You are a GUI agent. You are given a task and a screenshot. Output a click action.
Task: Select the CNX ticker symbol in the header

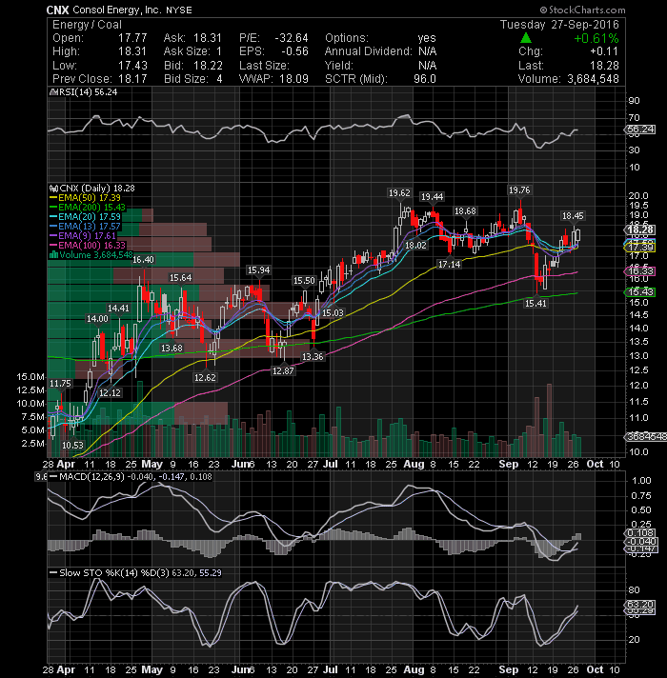click(x=58, y=10)
